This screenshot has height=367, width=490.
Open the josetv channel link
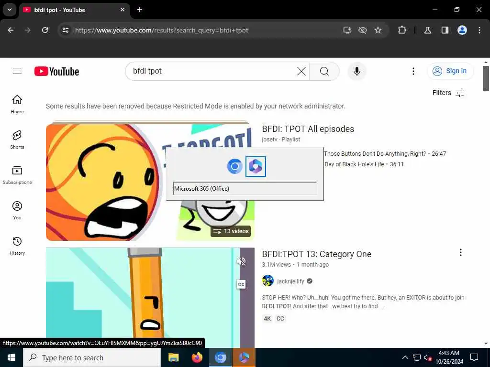(269, 140)
